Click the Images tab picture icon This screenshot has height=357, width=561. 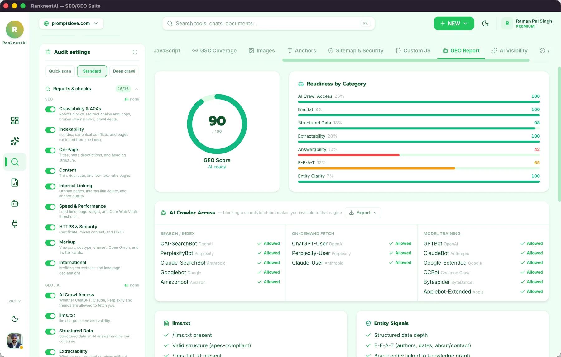click(252, 50)
